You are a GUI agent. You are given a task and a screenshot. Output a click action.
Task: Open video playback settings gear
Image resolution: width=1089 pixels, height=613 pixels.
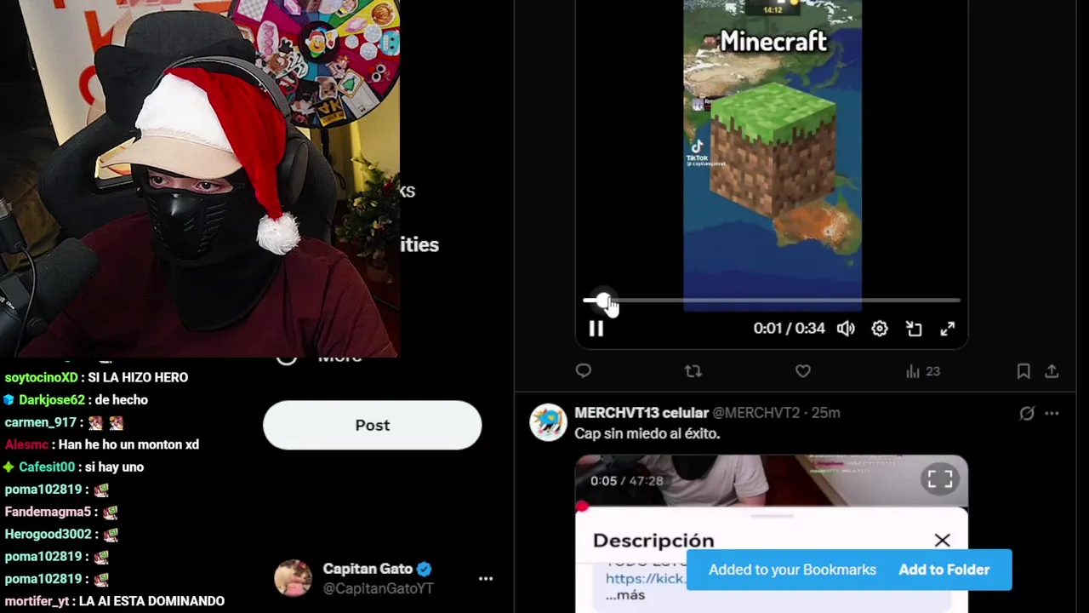[880, 329]
